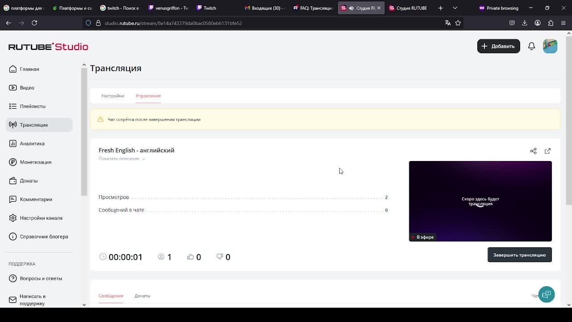Close the active Студия RUTUBE tab
The image size is (572, 322).
click(379, 8)
